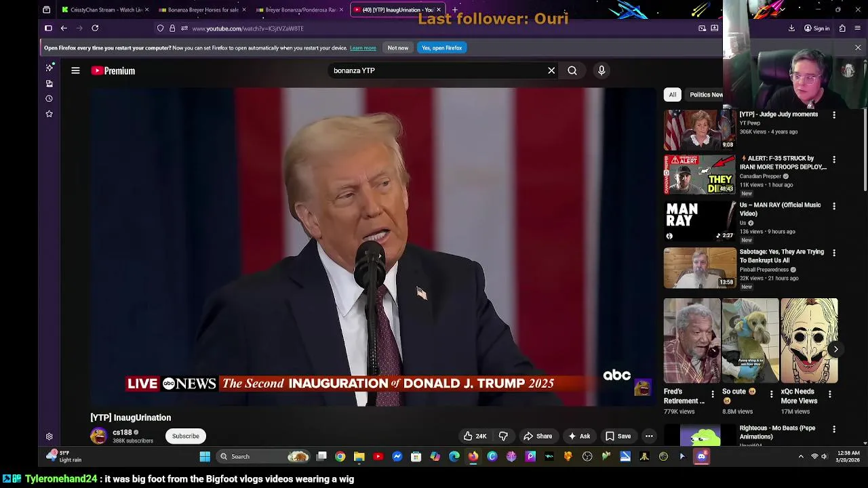Click the Firefox URL address bar
The height and width of the screenshot is (488, 868).
(x=434, y=28)
